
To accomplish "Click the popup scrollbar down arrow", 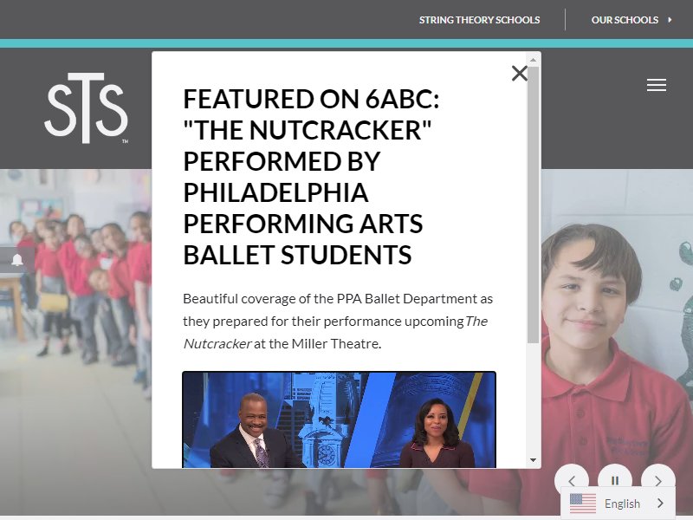I will [x=533, y=460].
